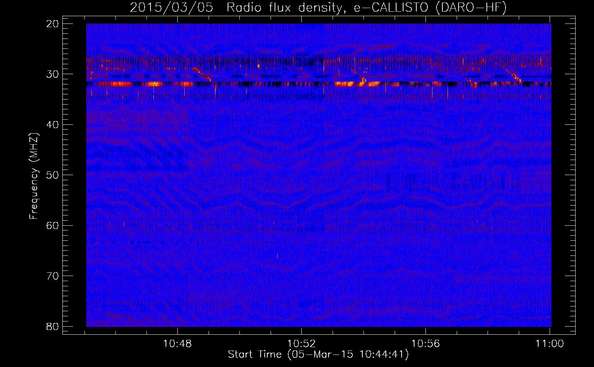Click the 30 frequency tick label
594x367 pixels.
[x=53, y=74]
